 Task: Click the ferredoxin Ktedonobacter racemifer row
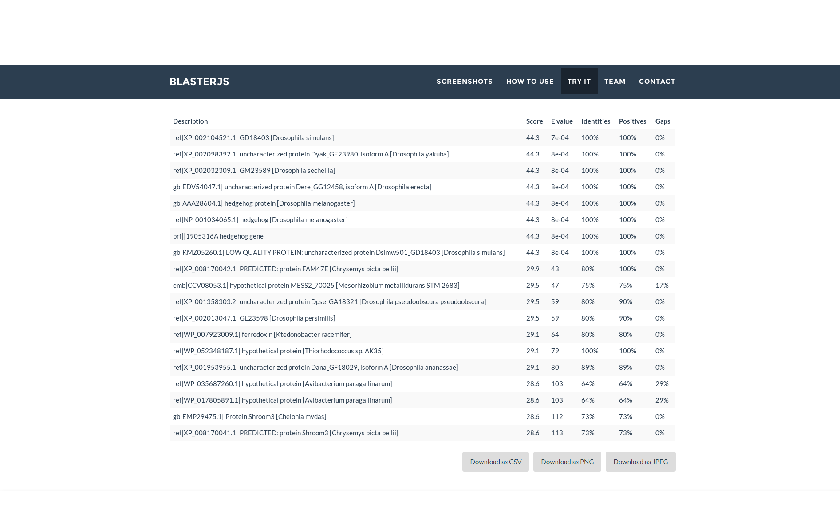point(262,335)
